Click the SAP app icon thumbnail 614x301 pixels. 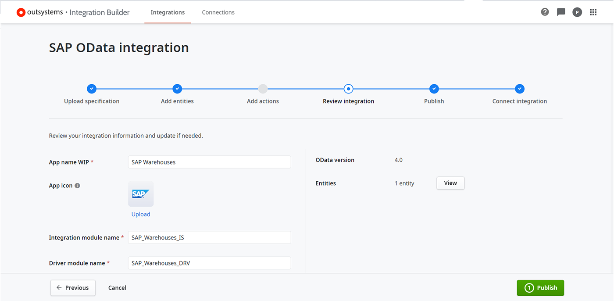(x=141, y=194)
